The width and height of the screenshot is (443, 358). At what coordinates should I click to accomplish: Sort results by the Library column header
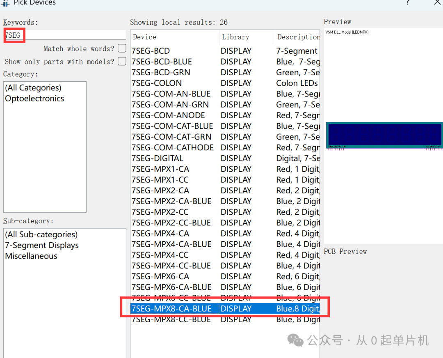click(x=247, y=37)
